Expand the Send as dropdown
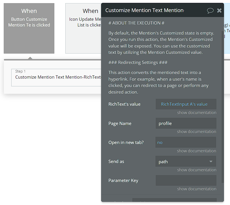The width and height of the screenshot is (230, 205). pyautogui.click(x=186, y=162)
